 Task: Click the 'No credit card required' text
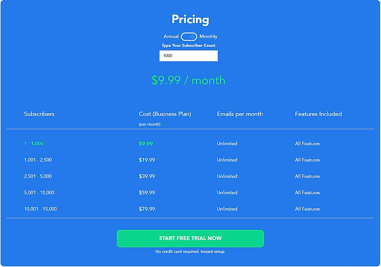click(x=190, y=251)
